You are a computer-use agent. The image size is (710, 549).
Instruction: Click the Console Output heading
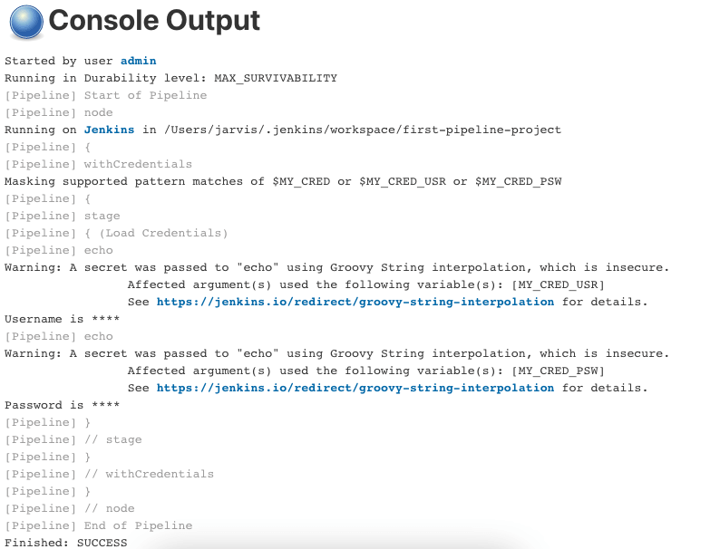tap(154, 21)
